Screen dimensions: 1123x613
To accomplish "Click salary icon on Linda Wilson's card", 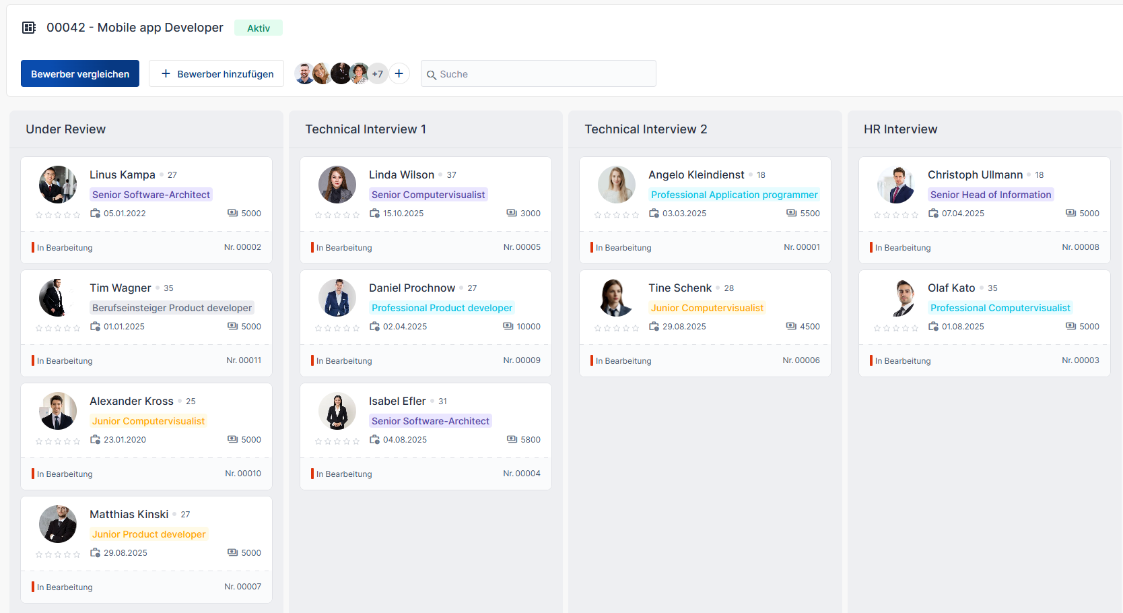I will [x=512, y=213].
